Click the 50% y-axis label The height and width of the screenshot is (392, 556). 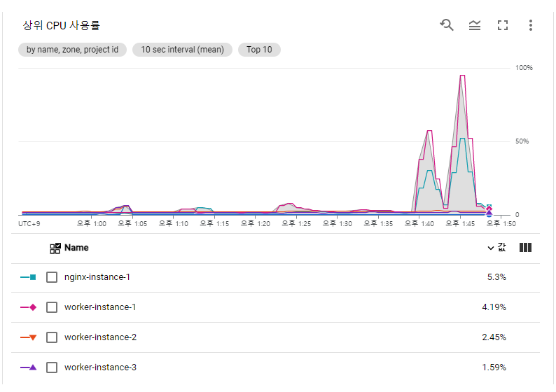coord(522,141)
